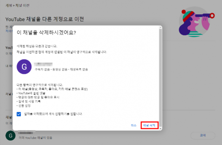Click the dialog vertical scrollbar track

pos(161,78)
